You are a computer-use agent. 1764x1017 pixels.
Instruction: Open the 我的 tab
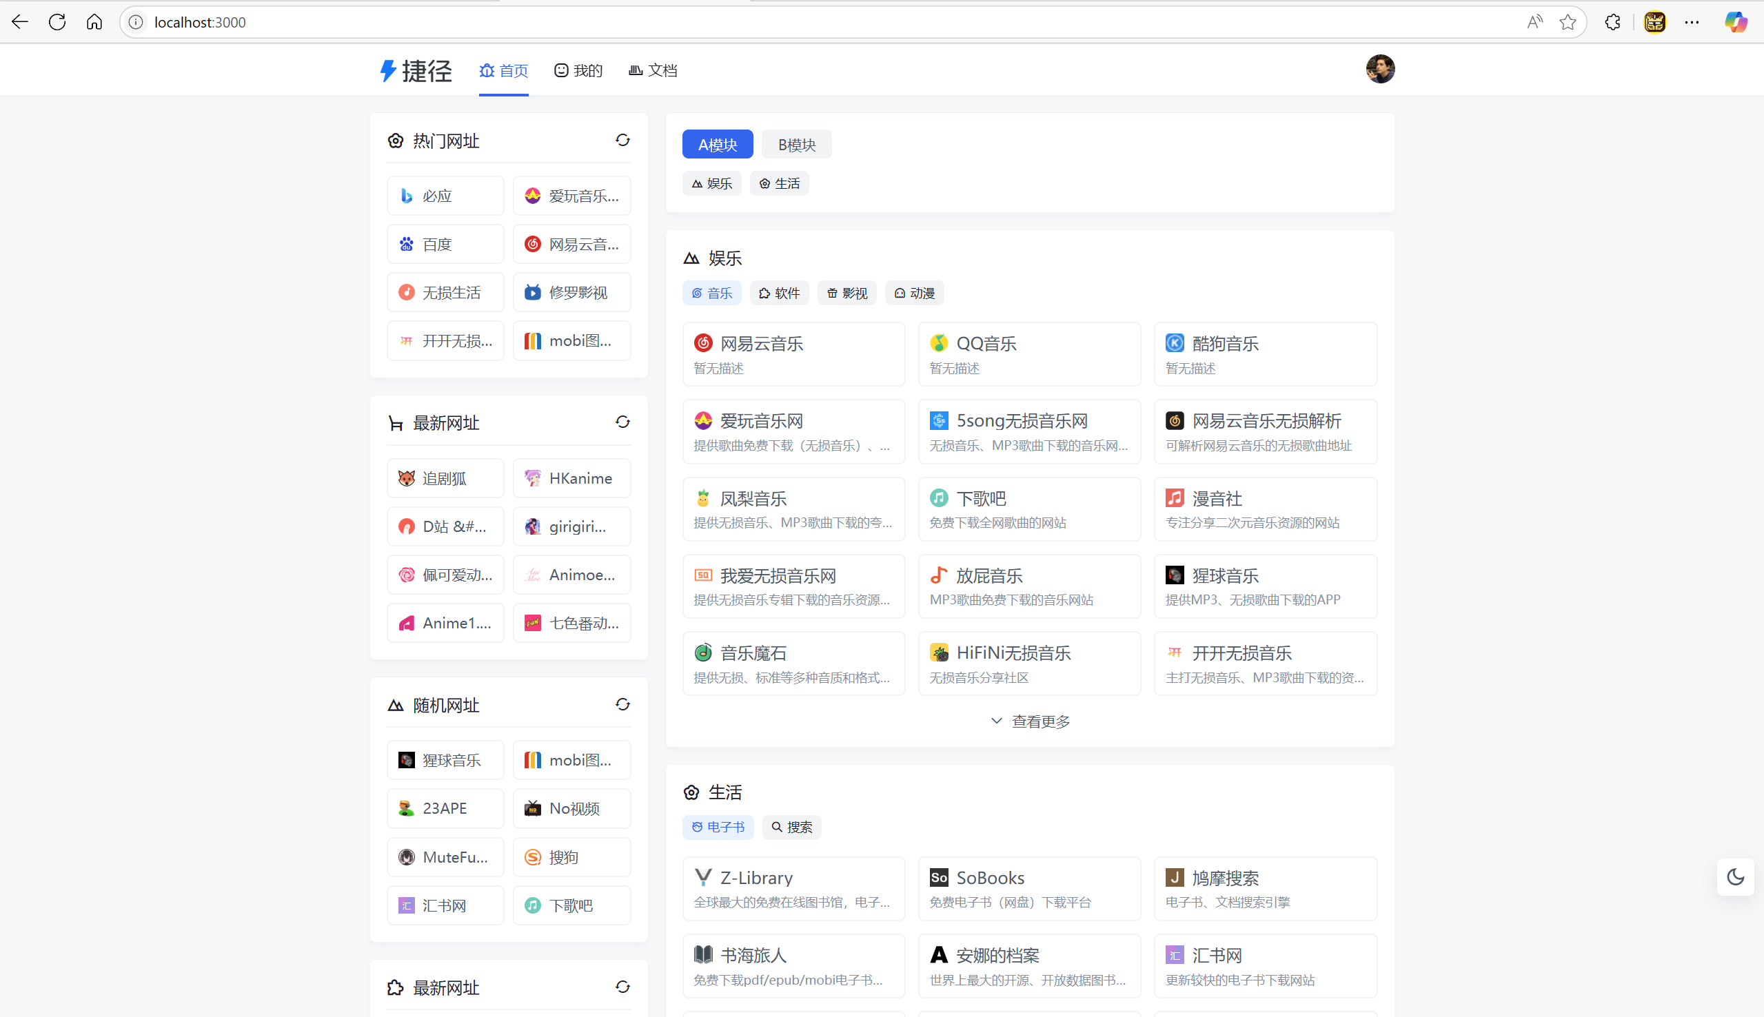point(578,70)
